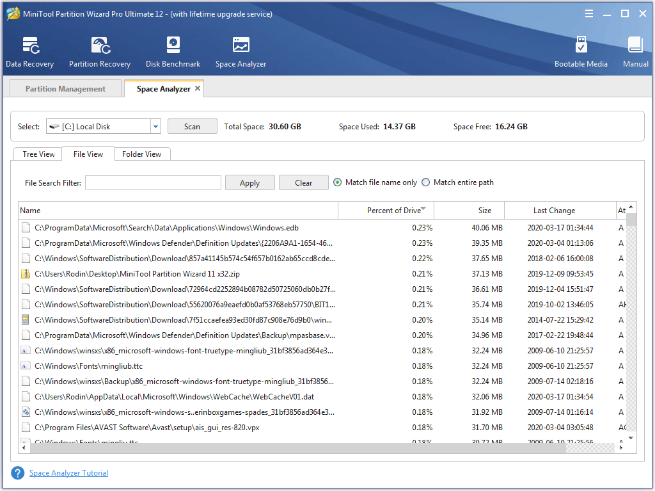Click the 32.06 MB size cell
655x491 pixels.
[487, 396]
